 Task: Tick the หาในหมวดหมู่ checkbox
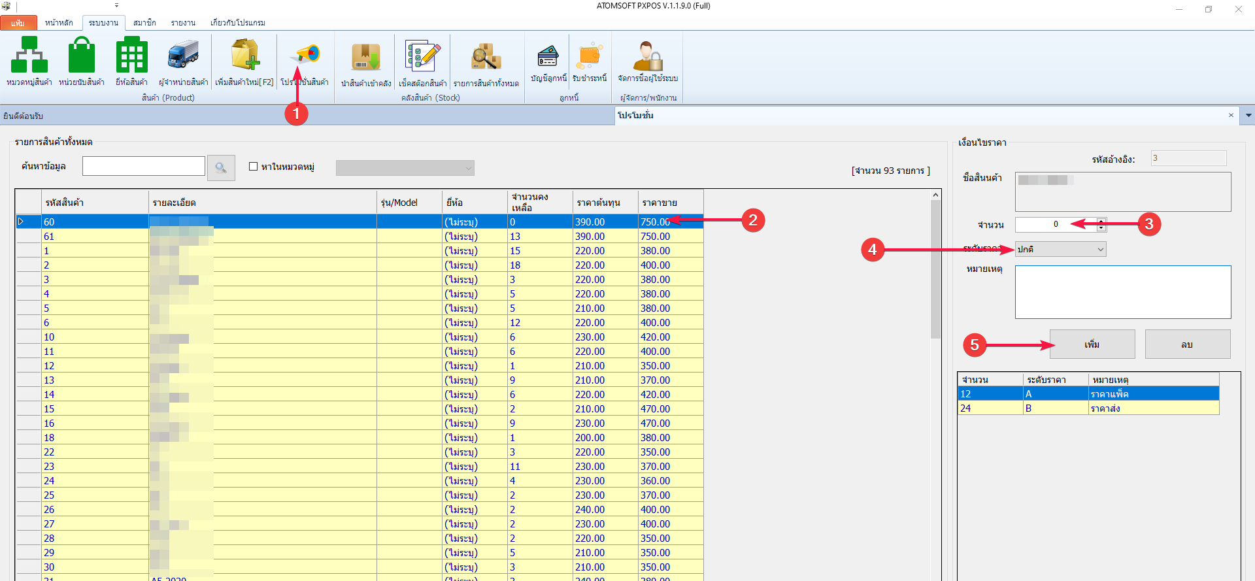[253, 167]
